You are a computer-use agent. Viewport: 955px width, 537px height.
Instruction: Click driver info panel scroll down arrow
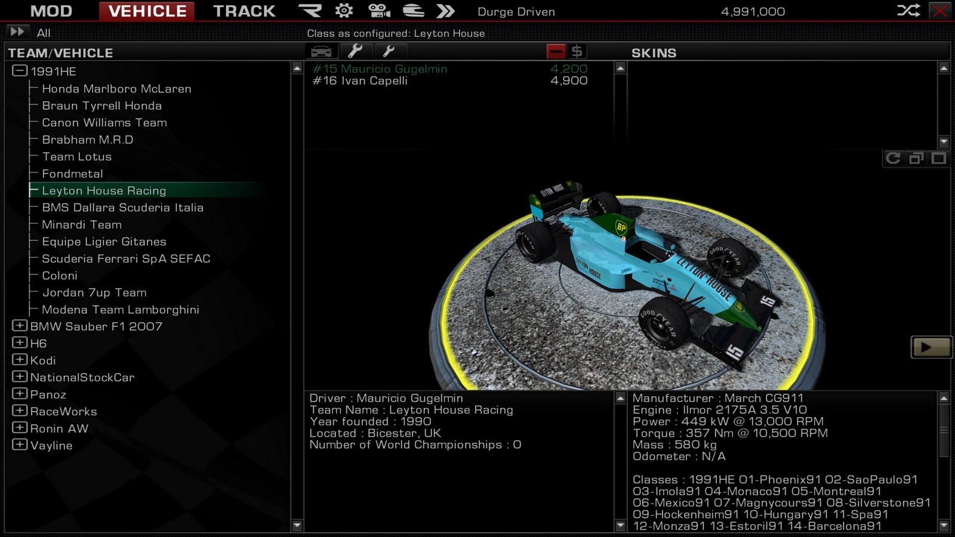(620, 526)
